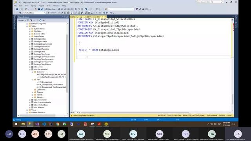The image size is (251, 141).
Task: Open the Connect dropdown in Object Explorer
Action: click(22, 20)
